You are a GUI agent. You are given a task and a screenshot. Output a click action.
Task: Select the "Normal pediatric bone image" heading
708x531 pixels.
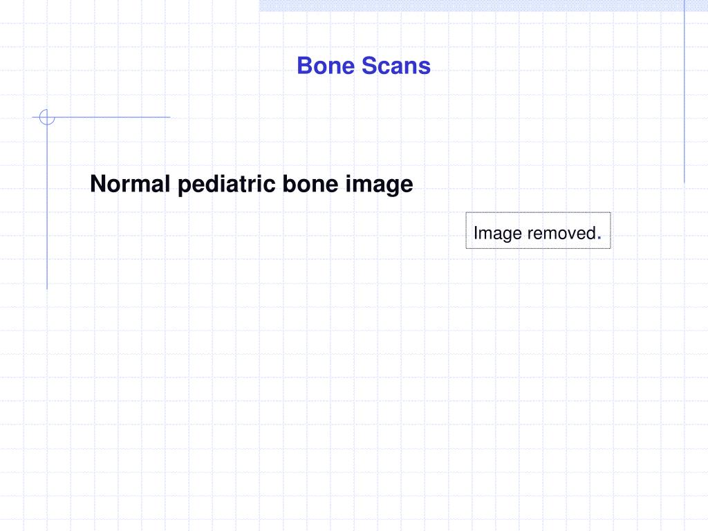pos(252,184)
